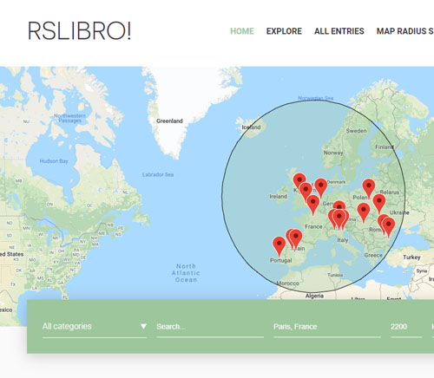Viewport: 434px width, 378px height.
Task: Click the Morocco label on map
Action: (x=288, y=283)
